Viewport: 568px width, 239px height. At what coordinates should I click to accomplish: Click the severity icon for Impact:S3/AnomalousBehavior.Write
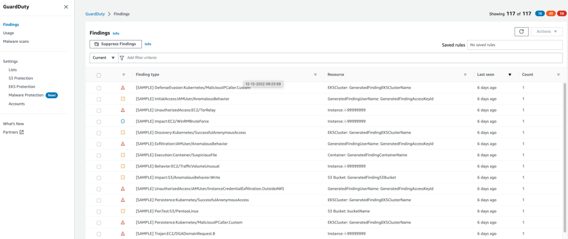[x=123, y=177]
